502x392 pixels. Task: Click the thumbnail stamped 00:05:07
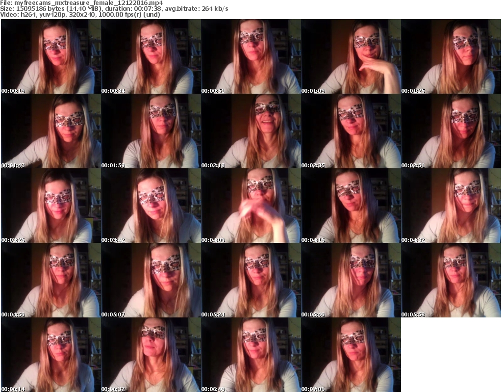[151, 281]
